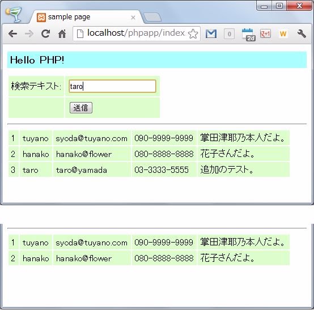Focus the 検索テキスト input containing taro
Viewport: 314px width, 310px height.
pyautogui.click(x=112, y=86)
